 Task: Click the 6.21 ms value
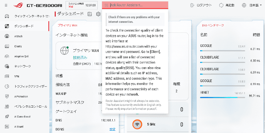click(255, 49)
